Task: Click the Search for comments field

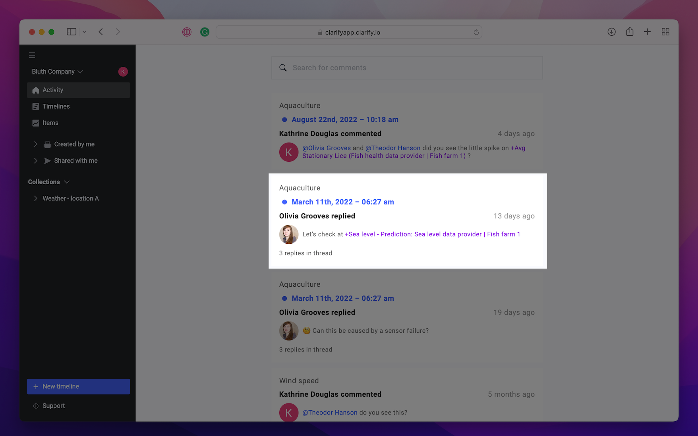Action: point(413,68)
